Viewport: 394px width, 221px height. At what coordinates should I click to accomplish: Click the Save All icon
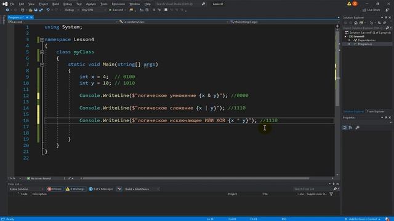pyautogui.click(x=41, y=10)
